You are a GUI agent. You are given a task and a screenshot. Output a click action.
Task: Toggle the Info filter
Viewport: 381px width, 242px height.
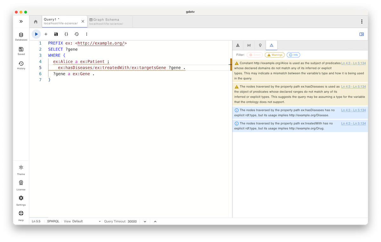[293, 55]
